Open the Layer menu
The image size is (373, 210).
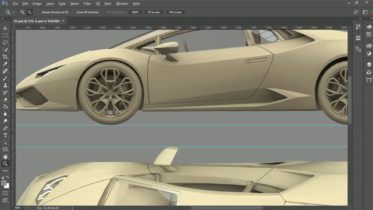pyautogui.click(x=50, y=3)
